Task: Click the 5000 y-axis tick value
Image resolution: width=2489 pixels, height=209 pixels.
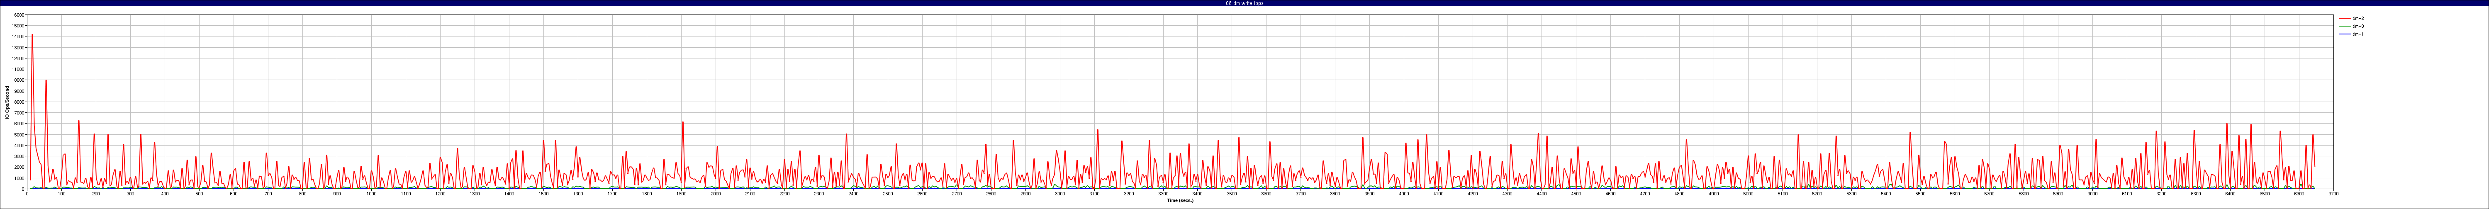Action: click(x=19, y=134)
